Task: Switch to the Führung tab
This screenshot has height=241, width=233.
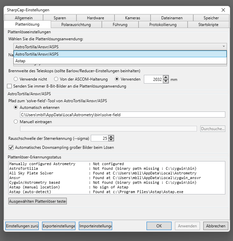Action: click(120, 25)
